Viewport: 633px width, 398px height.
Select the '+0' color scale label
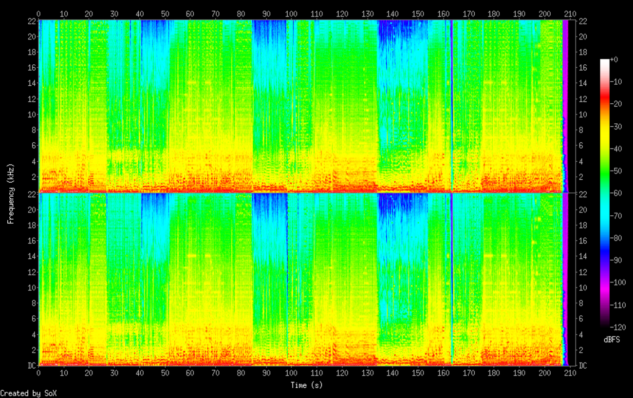coord(614,59)
